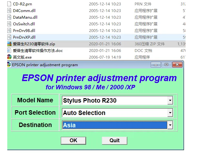
Task: Click the D4Comm.dll file icon
Action: click(x=9, y=10)
